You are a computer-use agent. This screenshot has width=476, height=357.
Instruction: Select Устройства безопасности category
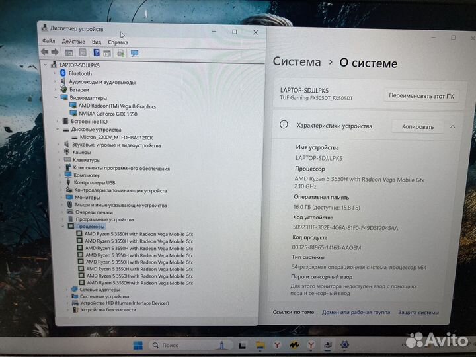coord(108,310)
